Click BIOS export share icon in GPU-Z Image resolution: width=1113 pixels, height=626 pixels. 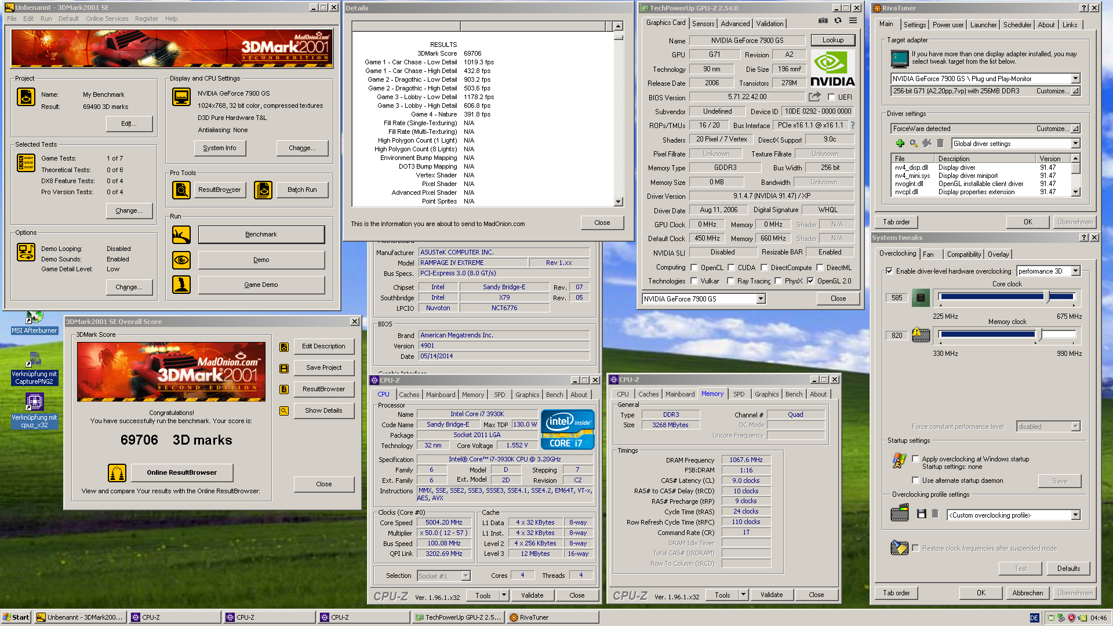(x=815, y=97)
